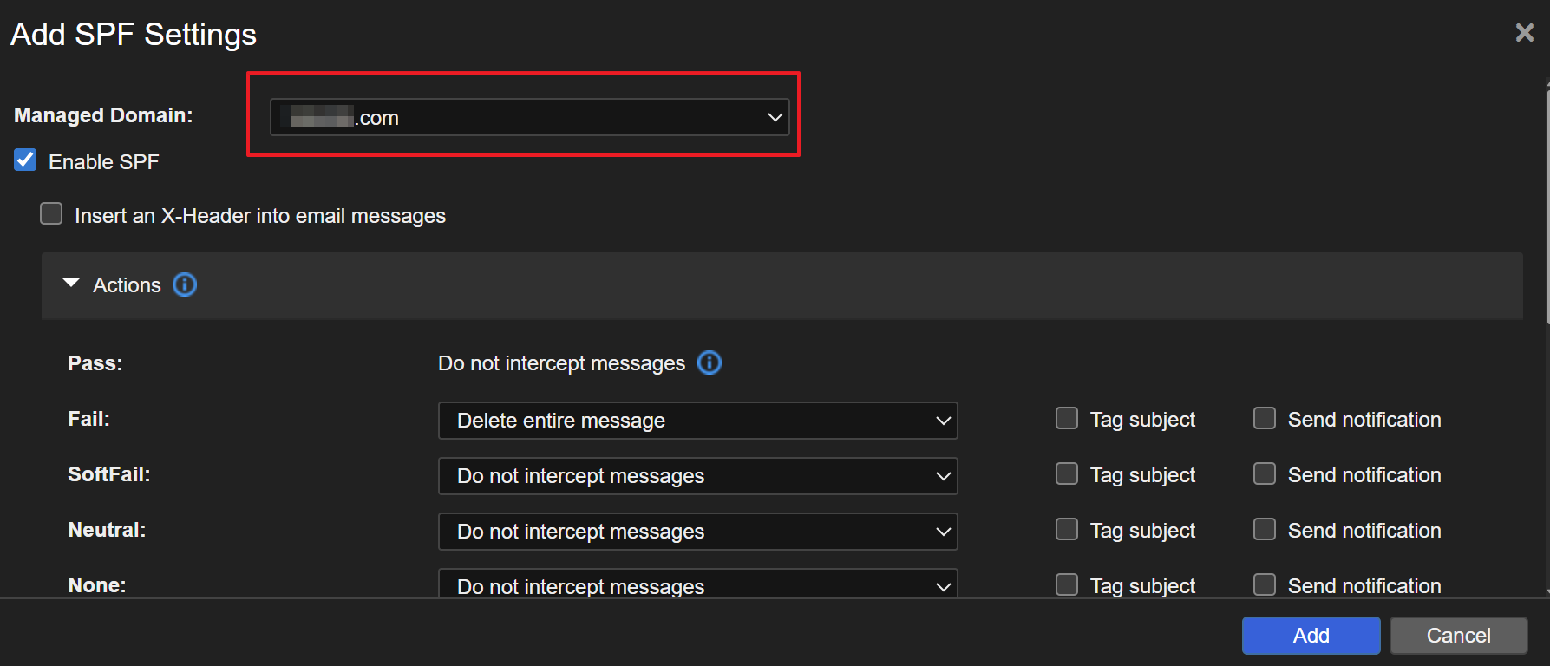Click the info icon next to Actions
The height and width of the screenshot is (666, 1550).
tap(185, 284)
